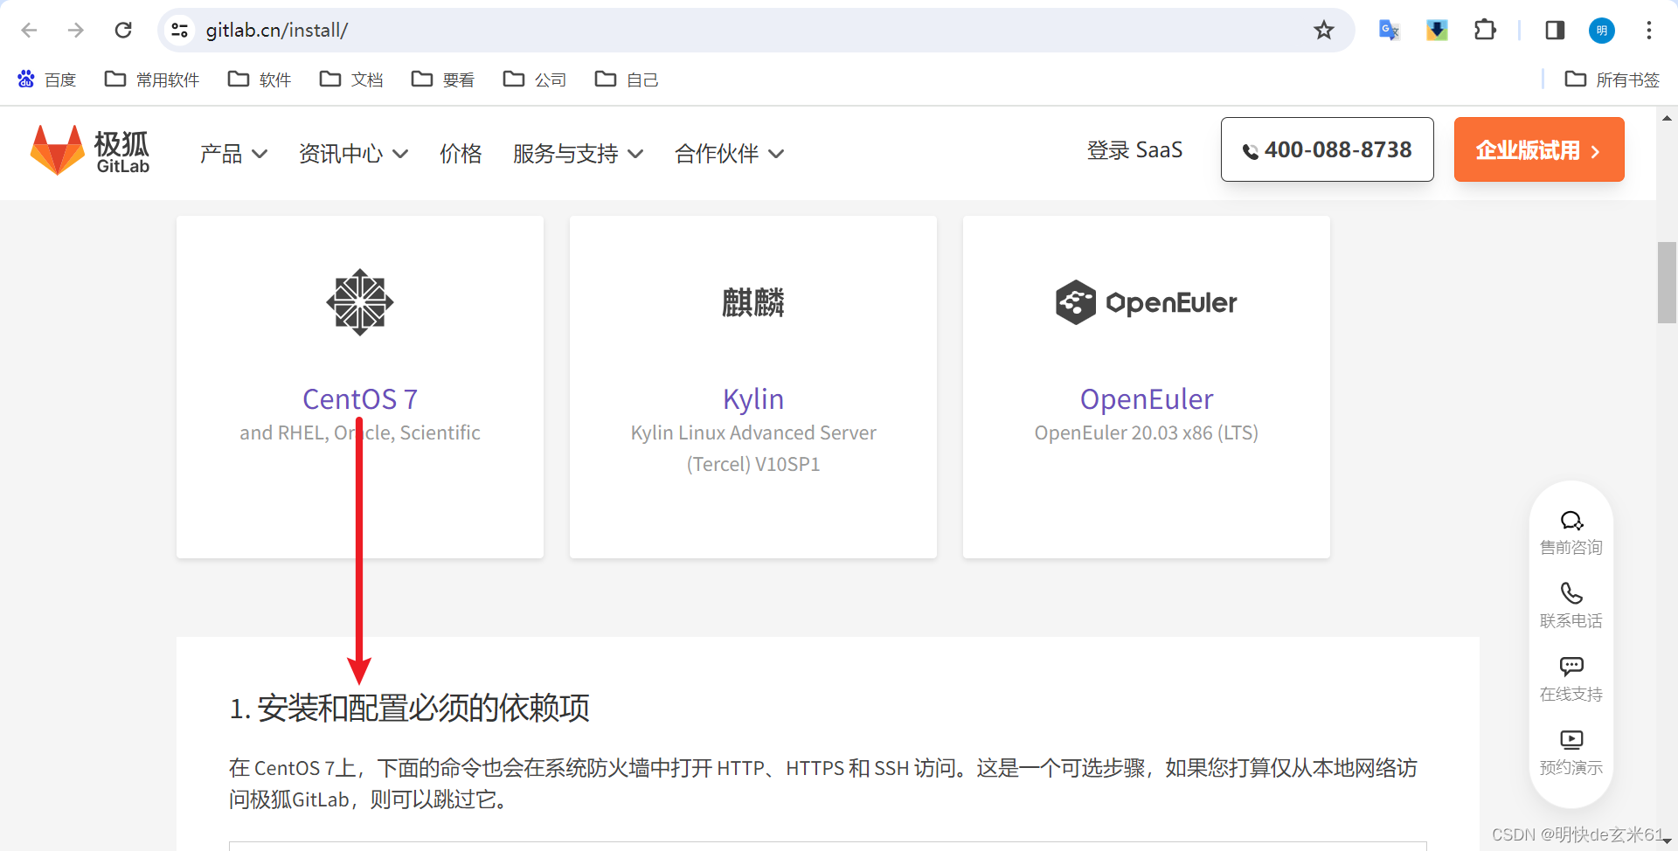The width and height of the screenshot is (1678, 851).
Task: Click the 预约演示 video demo icon
Action: point(1571,739)
